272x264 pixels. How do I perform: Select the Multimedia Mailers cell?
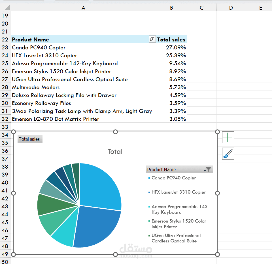[83, 87]
